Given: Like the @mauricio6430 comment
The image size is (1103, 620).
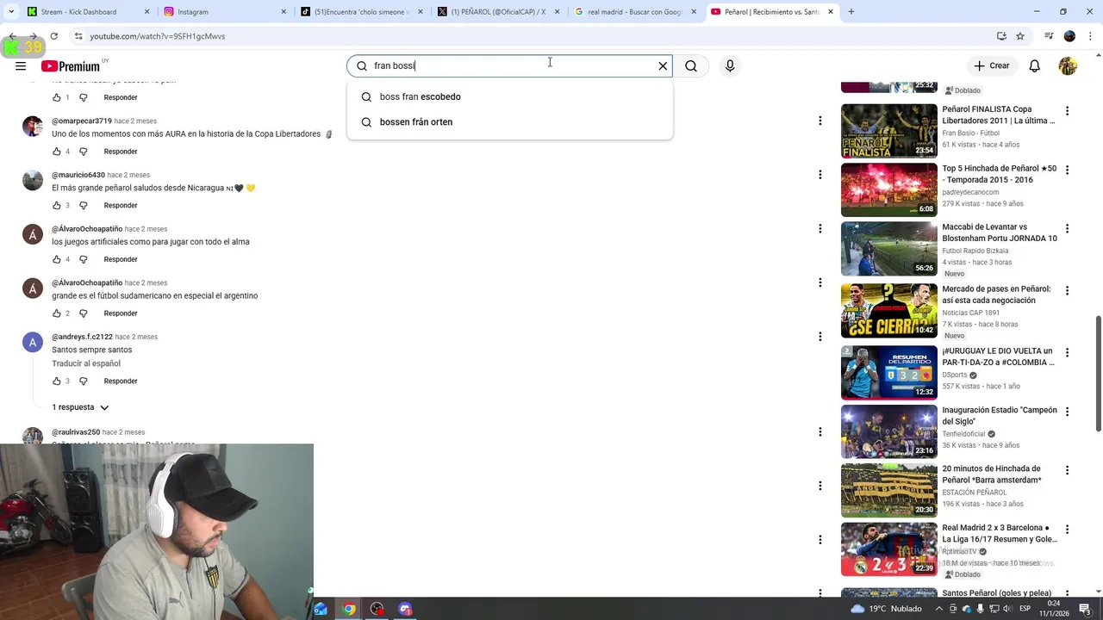Looking at the screenshot, I should [57, 206].
